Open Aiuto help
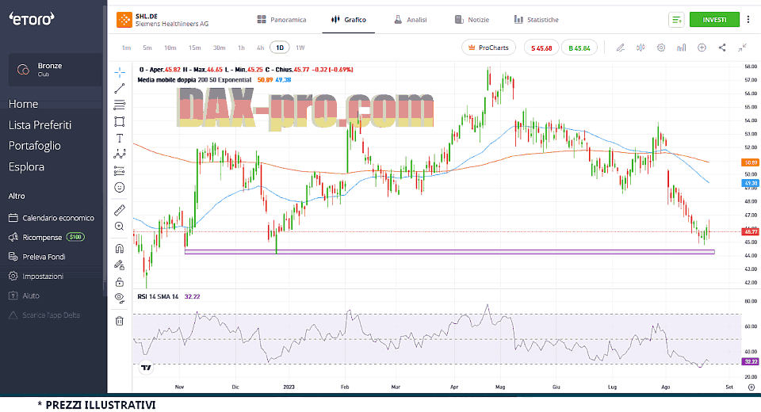 click(x=24, y=296)
